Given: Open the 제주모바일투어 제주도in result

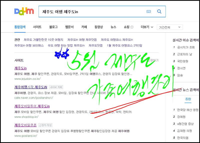Looking at the screenshot, I should pos(32,106).
